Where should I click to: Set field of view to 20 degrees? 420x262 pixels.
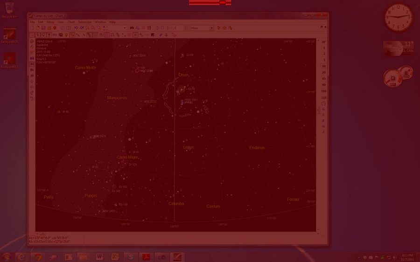pos(324,73)
